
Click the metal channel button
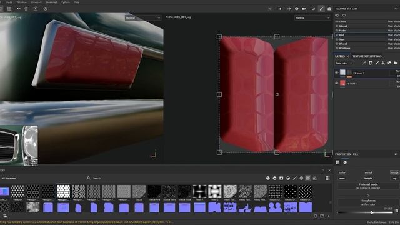pyautogui.click(x=368, y=172)
